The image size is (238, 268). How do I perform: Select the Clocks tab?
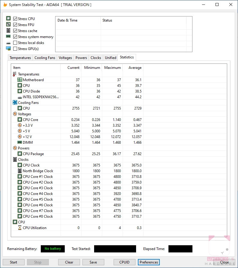(96, 58)
